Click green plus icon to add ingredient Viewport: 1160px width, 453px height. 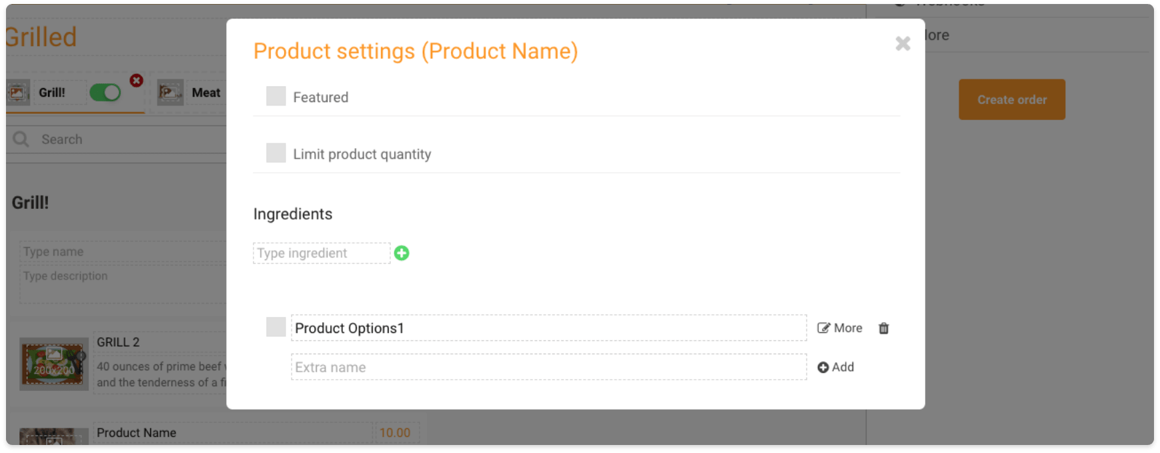[402, 253]
